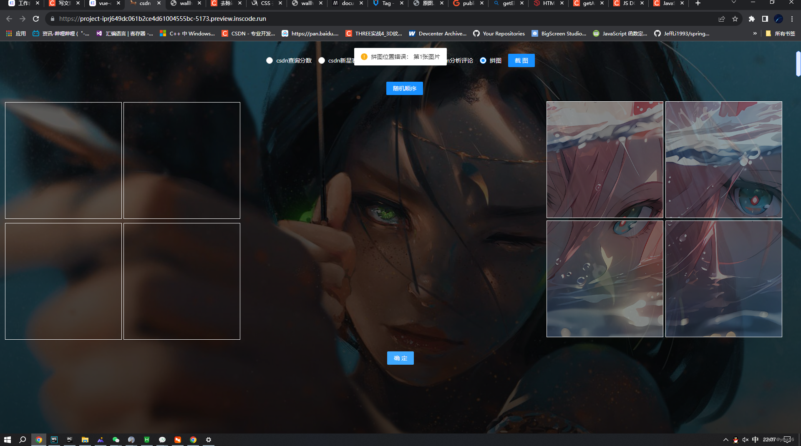This screenshot has height=446, width=801.
Task: Reload the current page
Action: (36, 19)
